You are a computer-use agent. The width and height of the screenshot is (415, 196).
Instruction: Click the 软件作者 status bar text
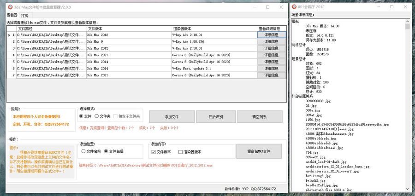click(x=250, y=189)
